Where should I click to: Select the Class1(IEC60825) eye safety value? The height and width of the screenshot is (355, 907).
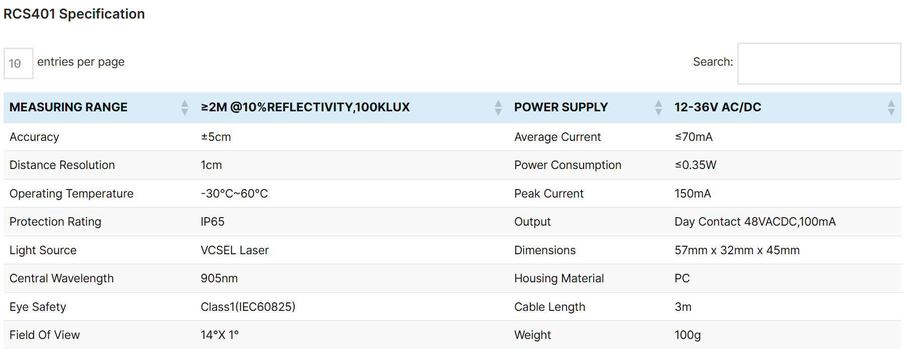[248, 307]
